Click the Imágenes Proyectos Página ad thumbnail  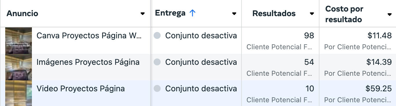[x=19, y=67]
